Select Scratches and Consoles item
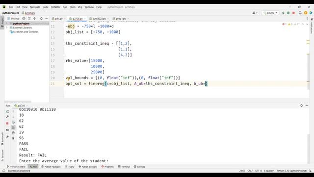This screenshot has width=314, height=177. pyautogui.click(x=24, y=31)
